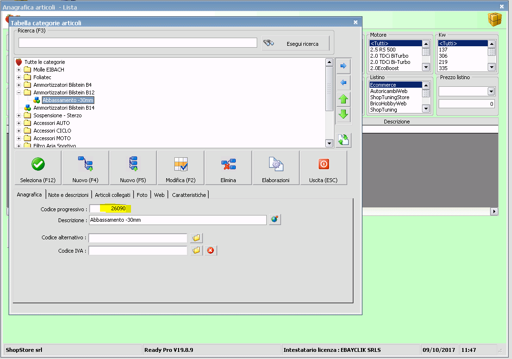Click Motore list scroll down arrow
This screenshot has width=512, height=359.
tap(426, 67)
